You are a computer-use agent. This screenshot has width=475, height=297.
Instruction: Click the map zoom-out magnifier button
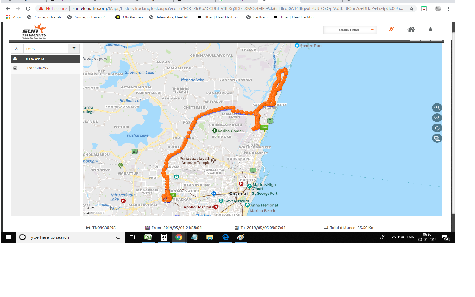point(437,118)
